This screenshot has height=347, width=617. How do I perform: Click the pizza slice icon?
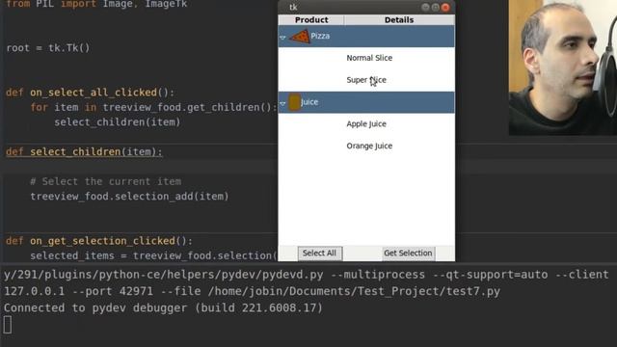click(x=300, y=37)
